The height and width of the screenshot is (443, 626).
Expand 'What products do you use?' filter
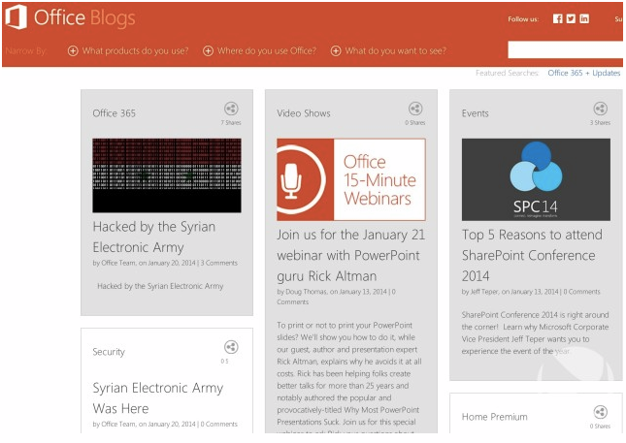click(x=127, y=51)
